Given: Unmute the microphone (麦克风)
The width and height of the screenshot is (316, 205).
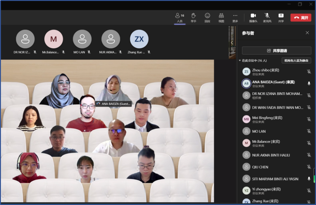Looking at the screenshot, I should [x=267, y=17].
